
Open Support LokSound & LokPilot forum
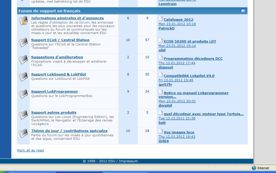click(x=59, y=74)
